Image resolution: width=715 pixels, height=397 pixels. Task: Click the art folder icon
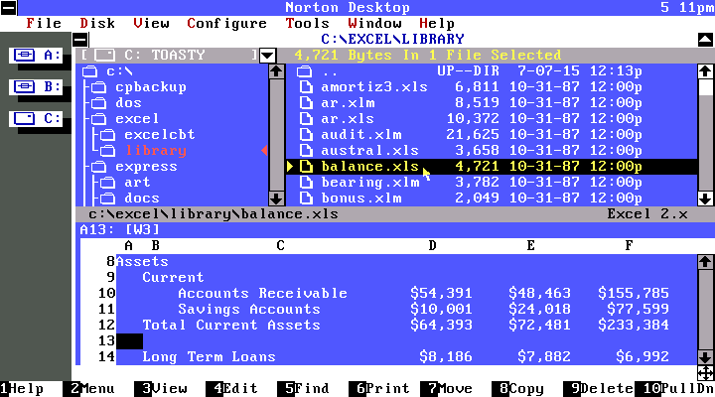coord(107,183)
